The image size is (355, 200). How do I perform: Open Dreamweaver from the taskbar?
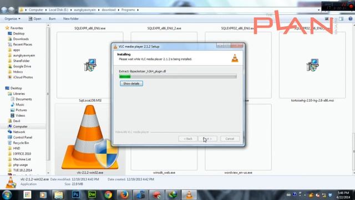coord(92,195)
